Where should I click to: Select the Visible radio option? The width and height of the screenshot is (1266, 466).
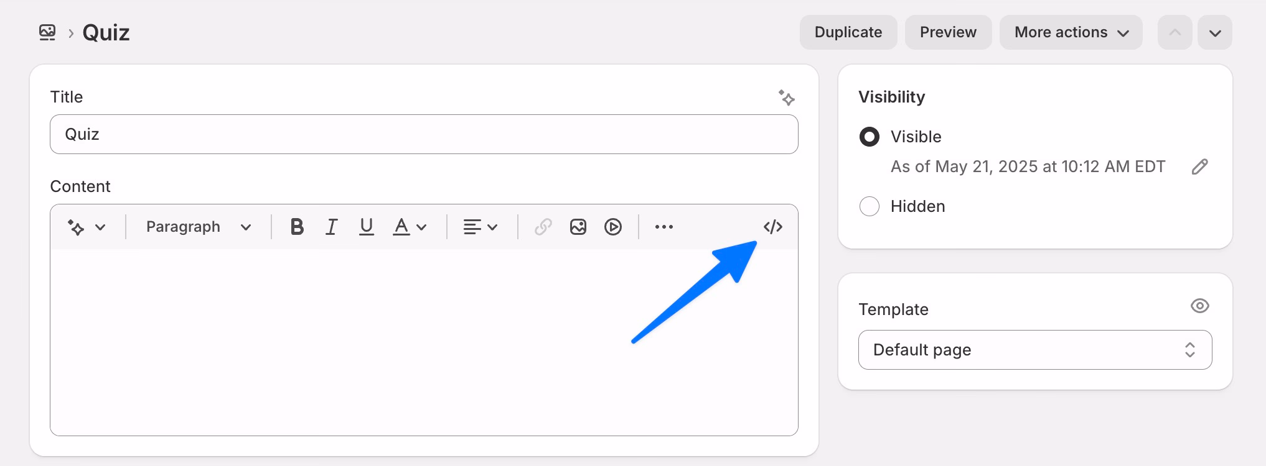pos(870,137)
